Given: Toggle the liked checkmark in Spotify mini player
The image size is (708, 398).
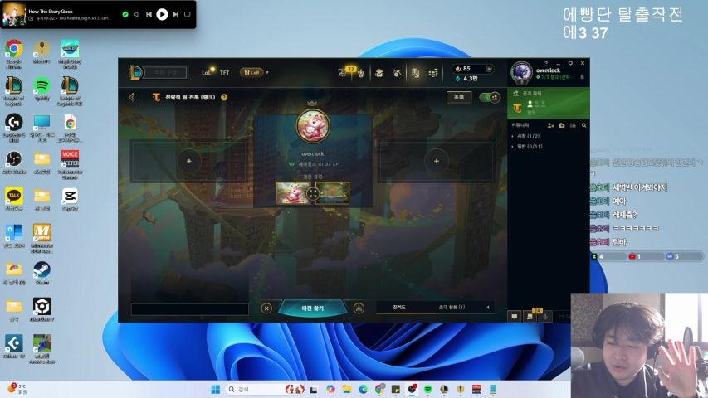Looking at the screenshot, I should pos(125,14).
